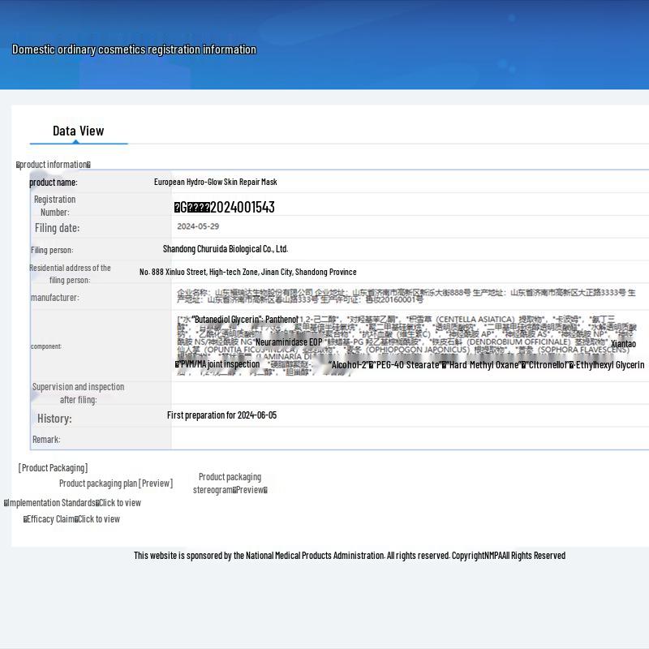Click to view Efficacy Claim

[x=71, y=519]
